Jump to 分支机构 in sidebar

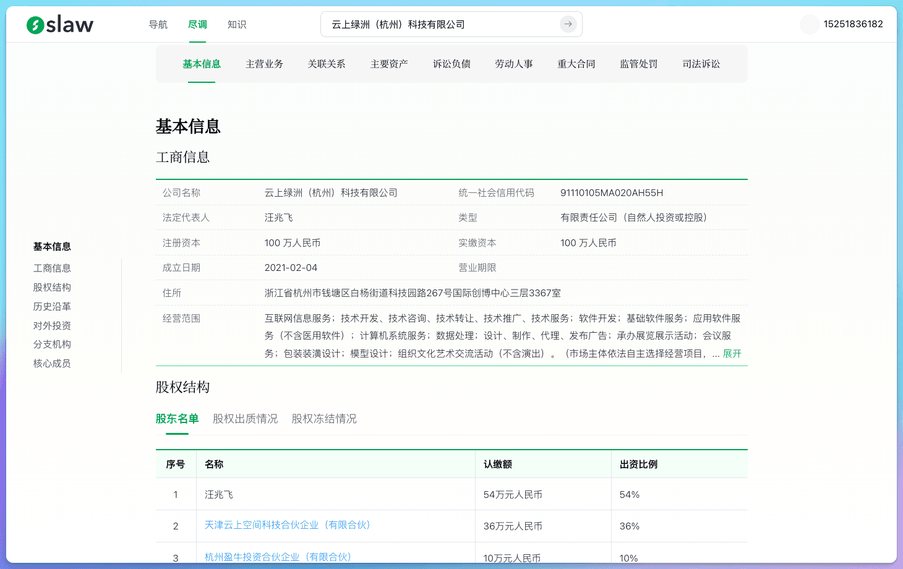[52, 344]
